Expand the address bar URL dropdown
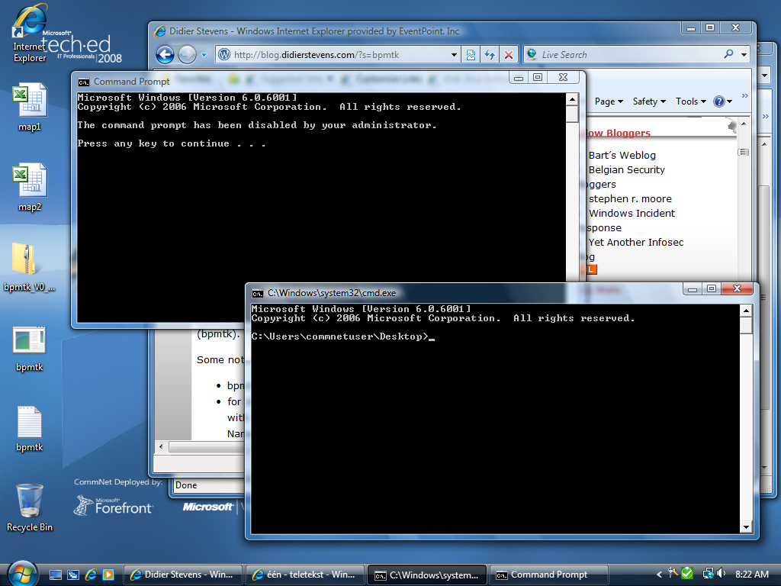This screenshot has width=781, height=586. pos(454,55)
